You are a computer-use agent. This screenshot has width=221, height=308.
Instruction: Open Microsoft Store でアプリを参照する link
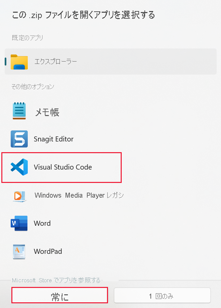[x=56, y=280]
